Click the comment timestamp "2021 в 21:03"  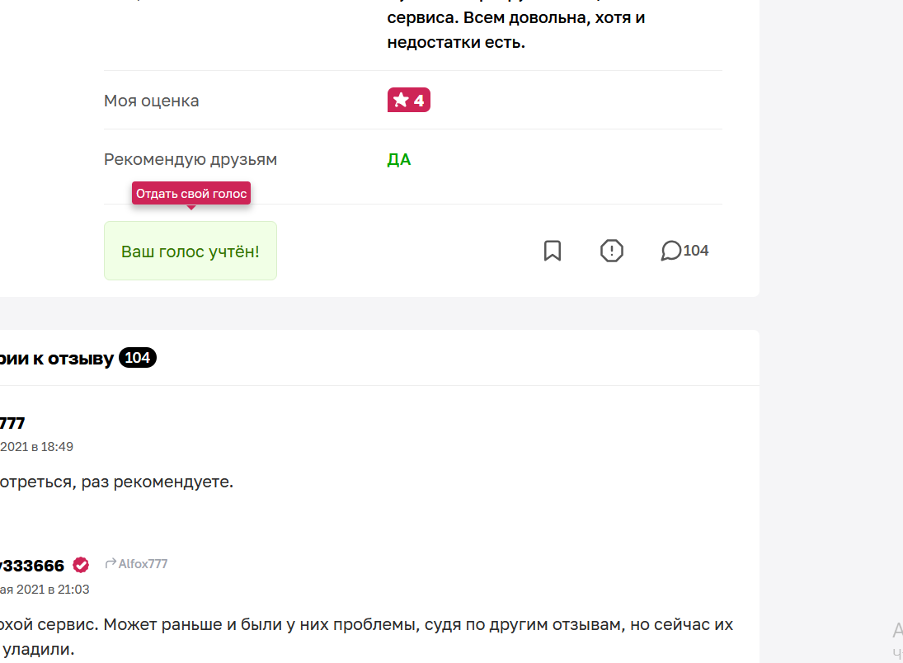tap(45, 590)
